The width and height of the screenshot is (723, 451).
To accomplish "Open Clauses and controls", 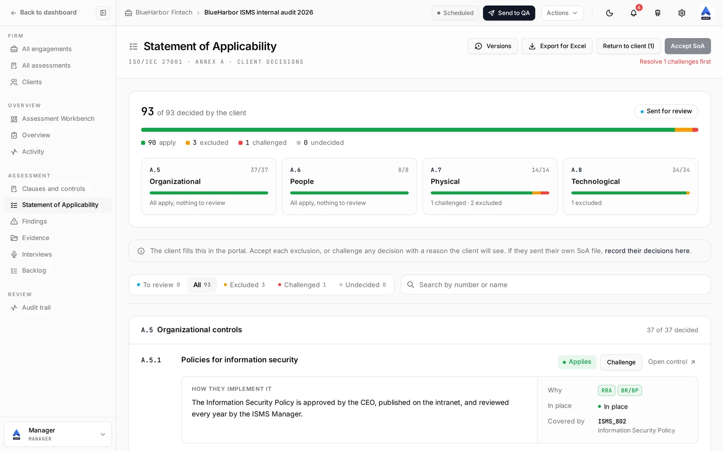I will pyautogui.click(x=58, y=188).
